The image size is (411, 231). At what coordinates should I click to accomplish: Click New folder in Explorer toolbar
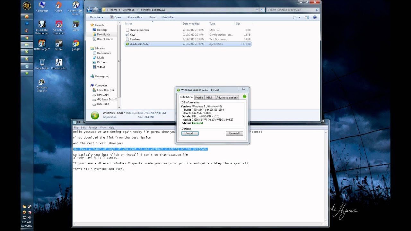168,17
